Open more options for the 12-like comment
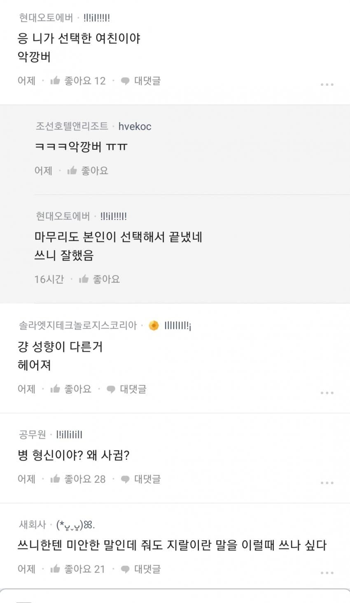Viewport: 350px width, 603px height. (327, 85)
